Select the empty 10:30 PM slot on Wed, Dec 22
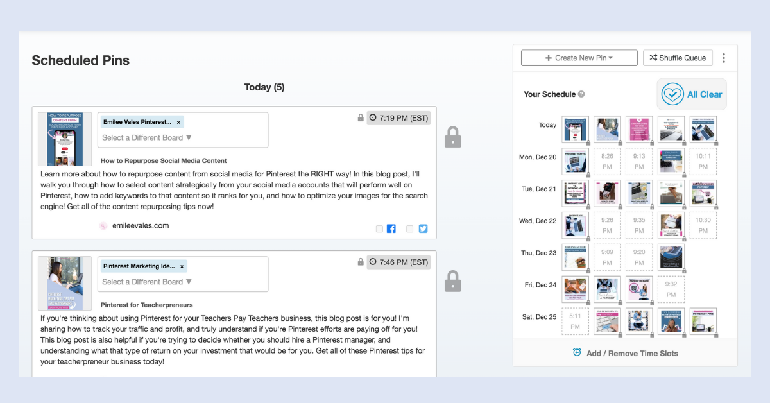 click(x=703, y=225)
